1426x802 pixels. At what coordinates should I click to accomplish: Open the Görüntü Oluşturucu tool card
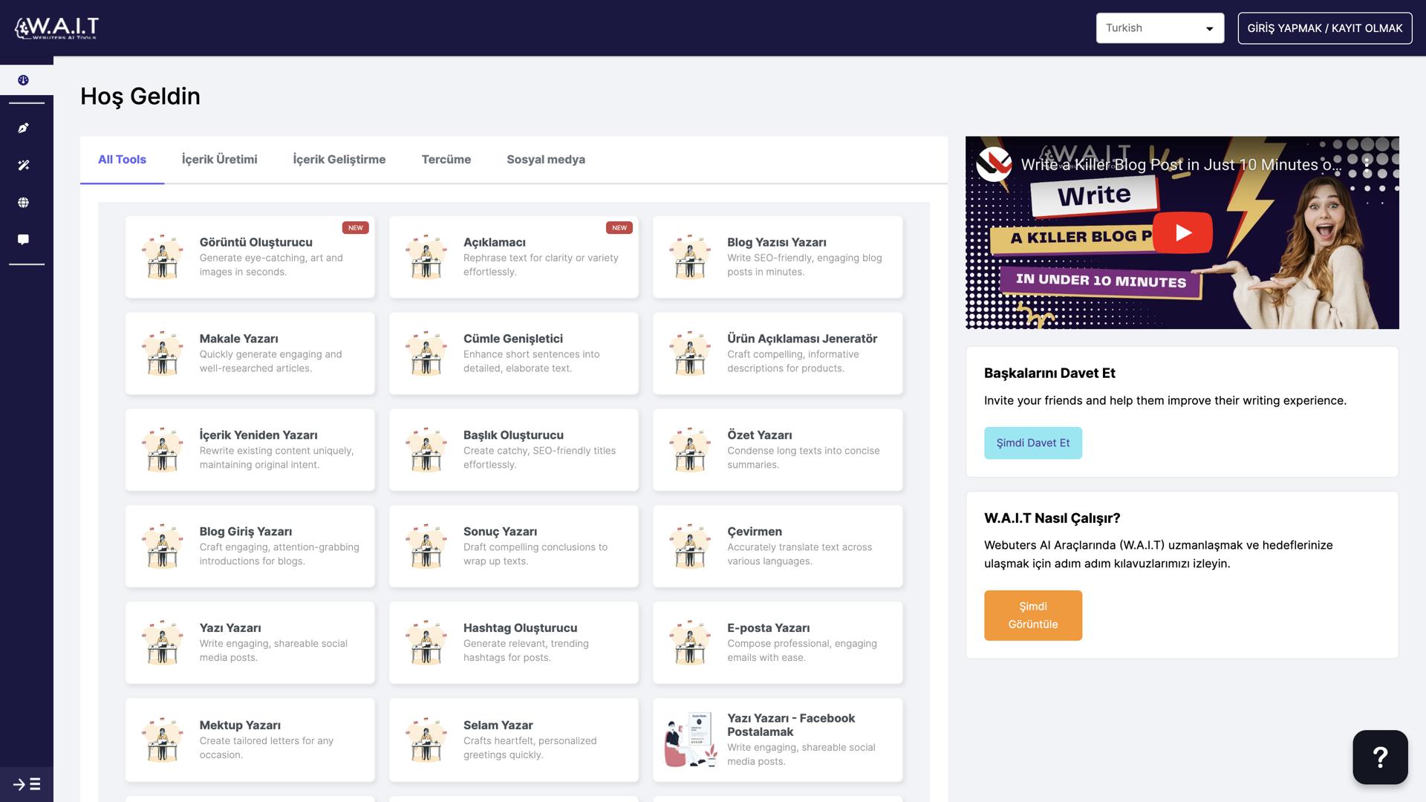[x=250, y=257]
